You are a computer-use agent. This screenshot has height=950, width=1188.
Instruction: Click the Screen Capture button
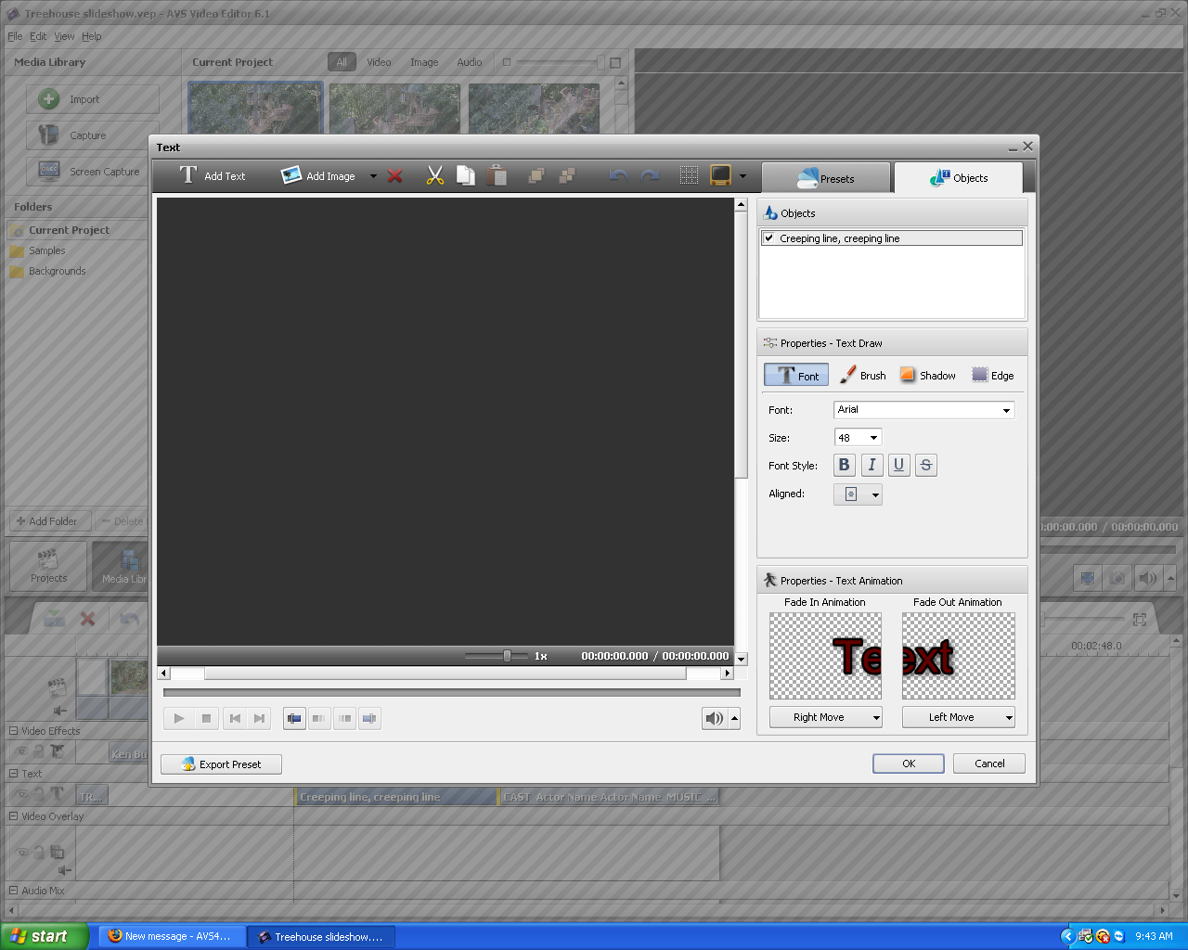pos(92,172)
